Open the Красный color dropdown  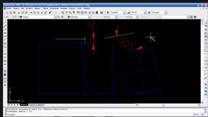tap(90, 17)
